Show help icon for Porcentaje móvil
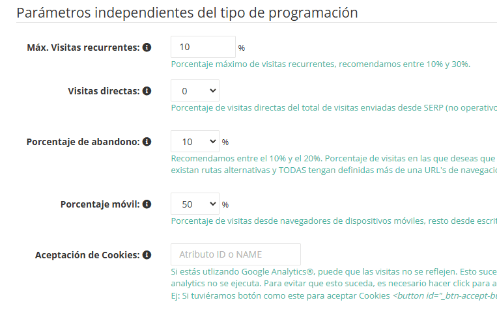 (147, 204)
